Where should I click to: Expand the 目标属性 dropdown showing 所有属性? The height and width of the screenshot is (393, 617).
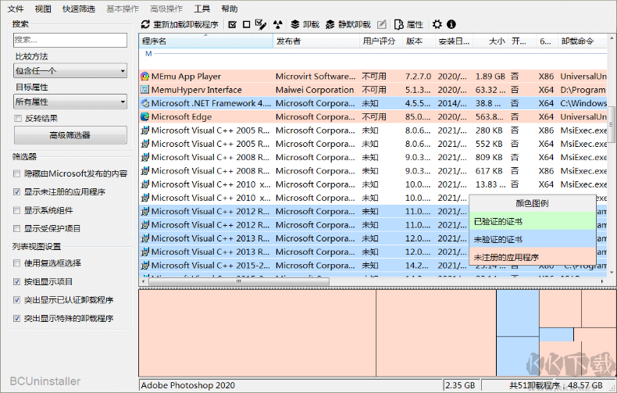pyautogui.click(x=70, y=102)
